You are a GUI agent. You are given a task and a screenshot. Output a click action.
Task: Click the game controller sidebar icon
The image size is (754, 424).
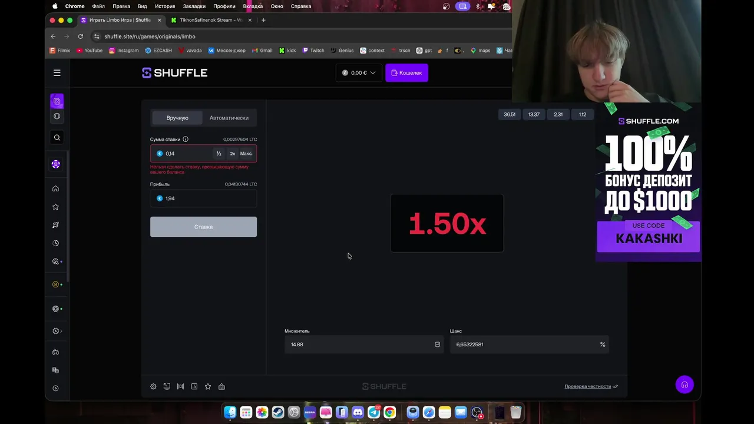coord(55,352)
